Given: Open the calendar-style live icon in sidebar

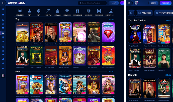Looking at the screenshot, I should 3,24.
